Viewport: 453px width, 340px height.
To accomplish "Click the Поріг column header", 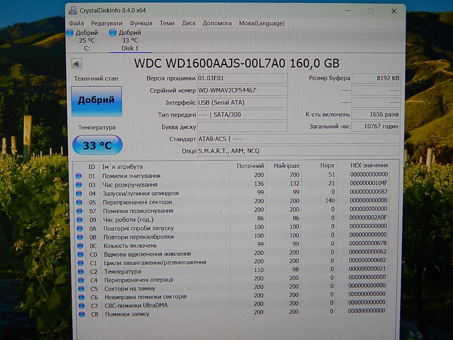I will tap(327, 166).
